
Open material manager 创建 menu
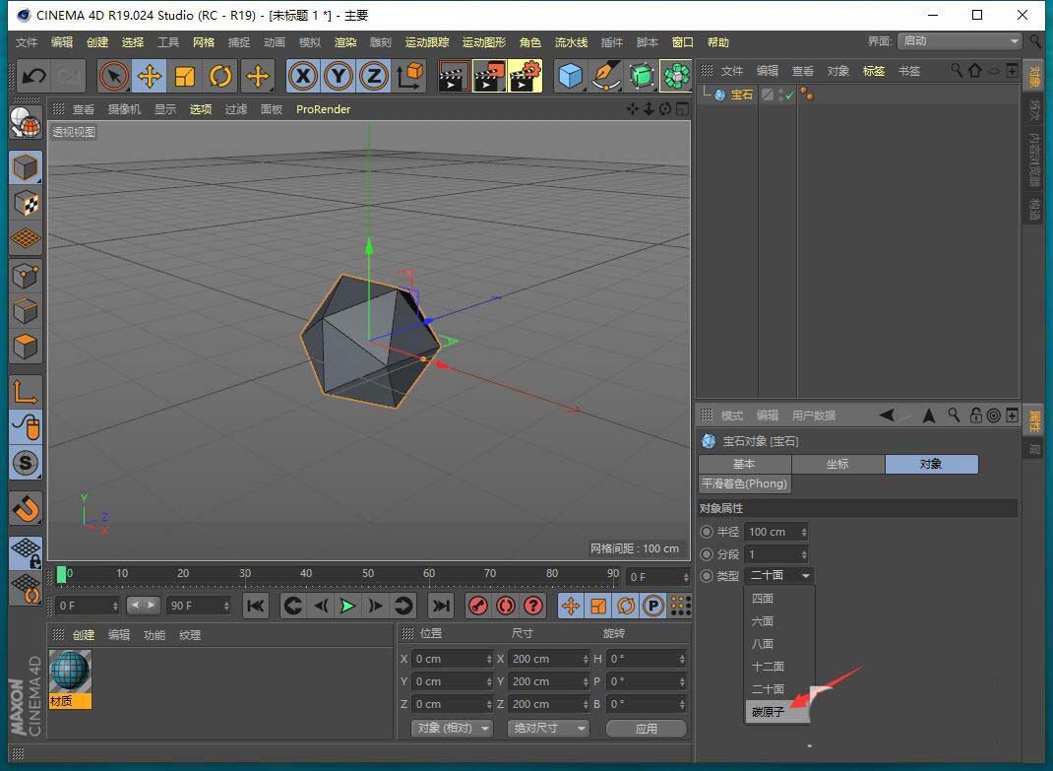tap(84, 634)
